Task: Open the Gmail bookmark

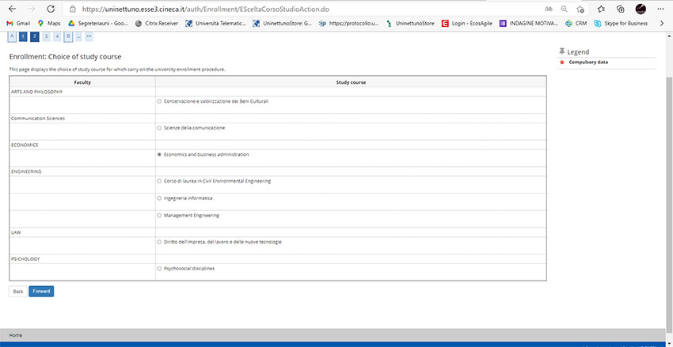Action: [x=17, y=24]
